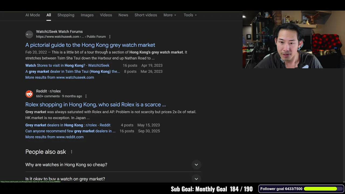Click the 'Sep 30, 2025' date
The height and width of the screenshot is (194, 345).
pos(149,131)
